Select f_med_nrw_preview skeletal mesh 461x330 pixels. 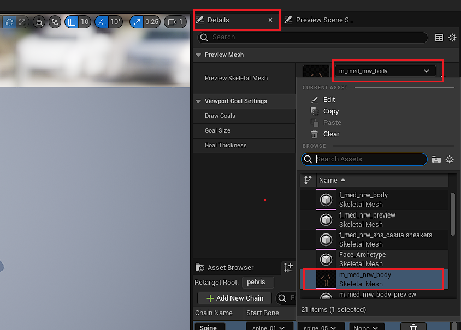pyautogui.click(x=374, y=220)
